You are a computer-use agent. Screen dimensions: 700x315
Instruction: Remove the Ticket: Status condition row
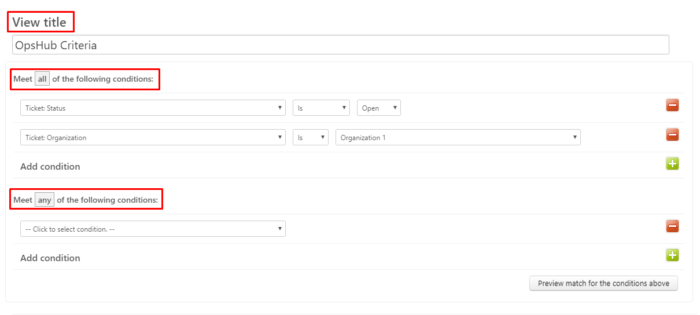[672, 105]
